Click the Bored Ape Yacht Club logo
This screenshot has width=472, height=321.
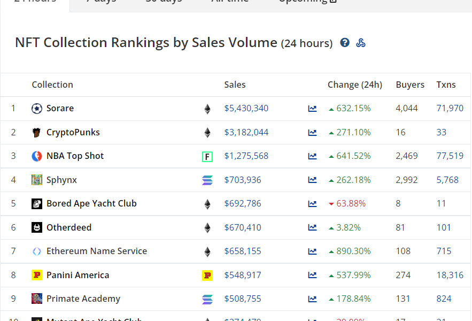click(x=37, y=204)
